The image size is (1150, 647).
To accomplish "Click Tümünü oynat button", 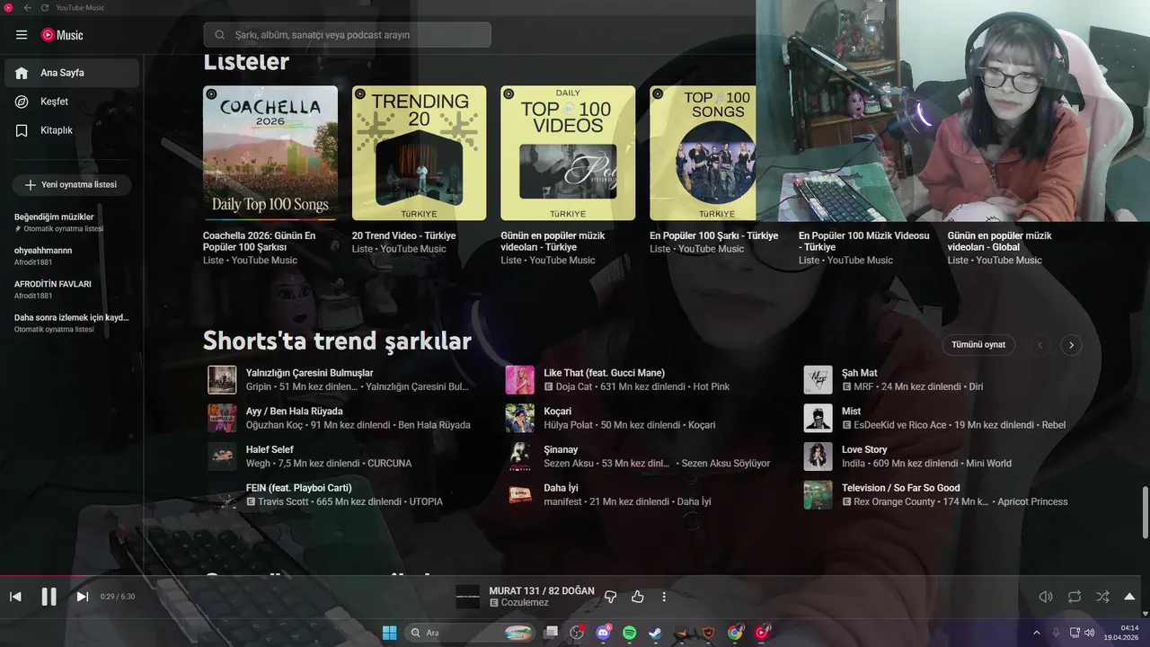I will pos(978,344).
